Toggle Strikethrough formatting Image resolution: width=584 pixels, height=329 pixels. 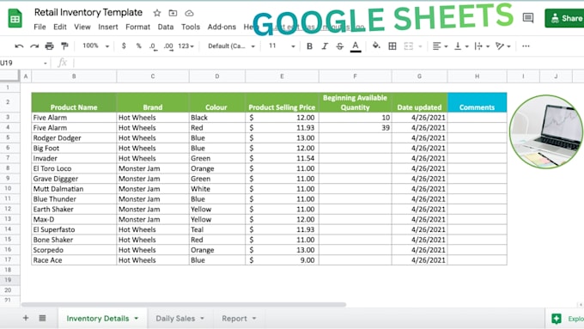point(340,46)
